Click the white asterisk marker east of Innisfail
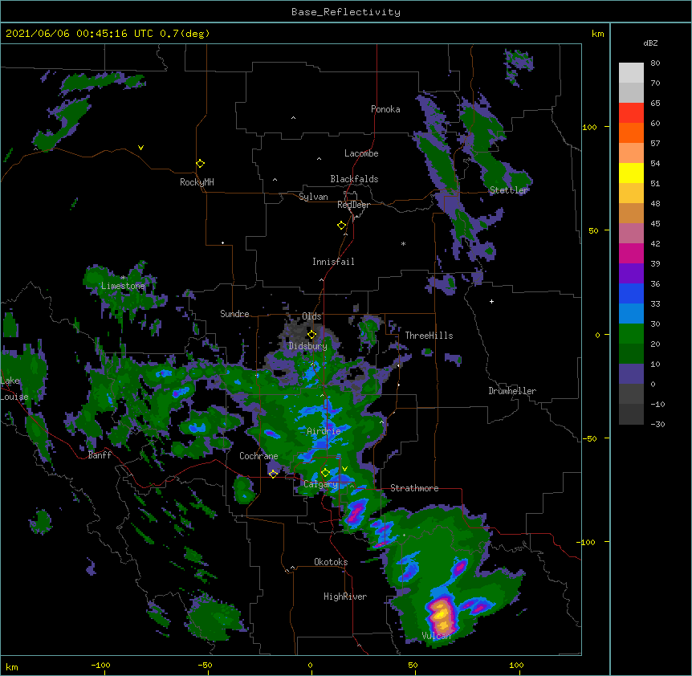This screenshot has width=692, height=676. click(403, 243)
